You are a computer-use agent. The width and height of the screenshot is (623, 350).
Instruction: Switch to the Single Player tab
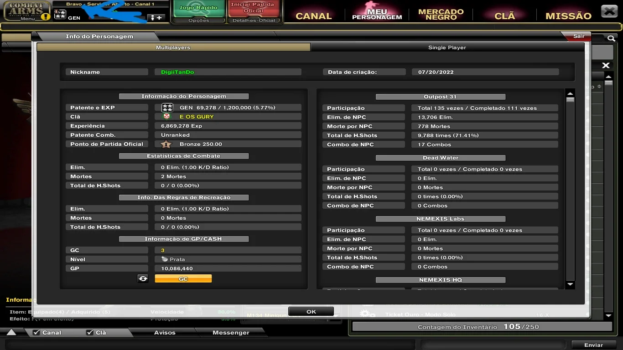tap(447, 47)
